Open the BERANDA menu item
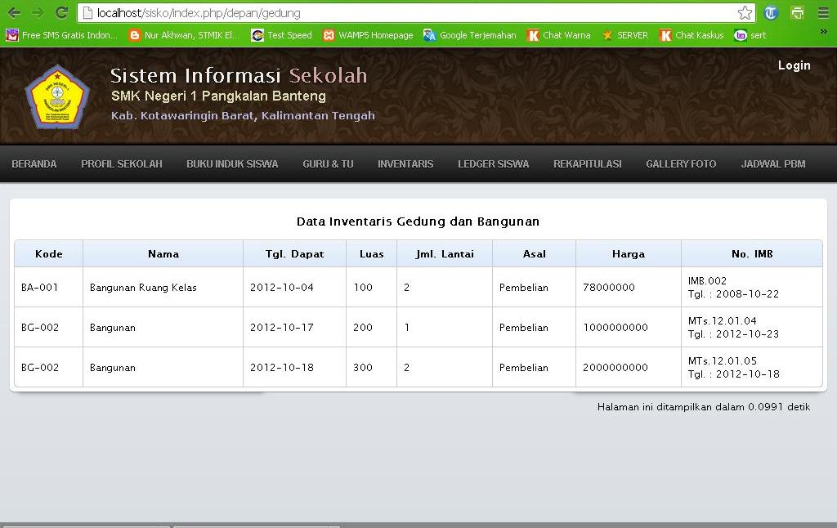Image resolution: width=837 pixels, height=528 pixels. (34, 163)
